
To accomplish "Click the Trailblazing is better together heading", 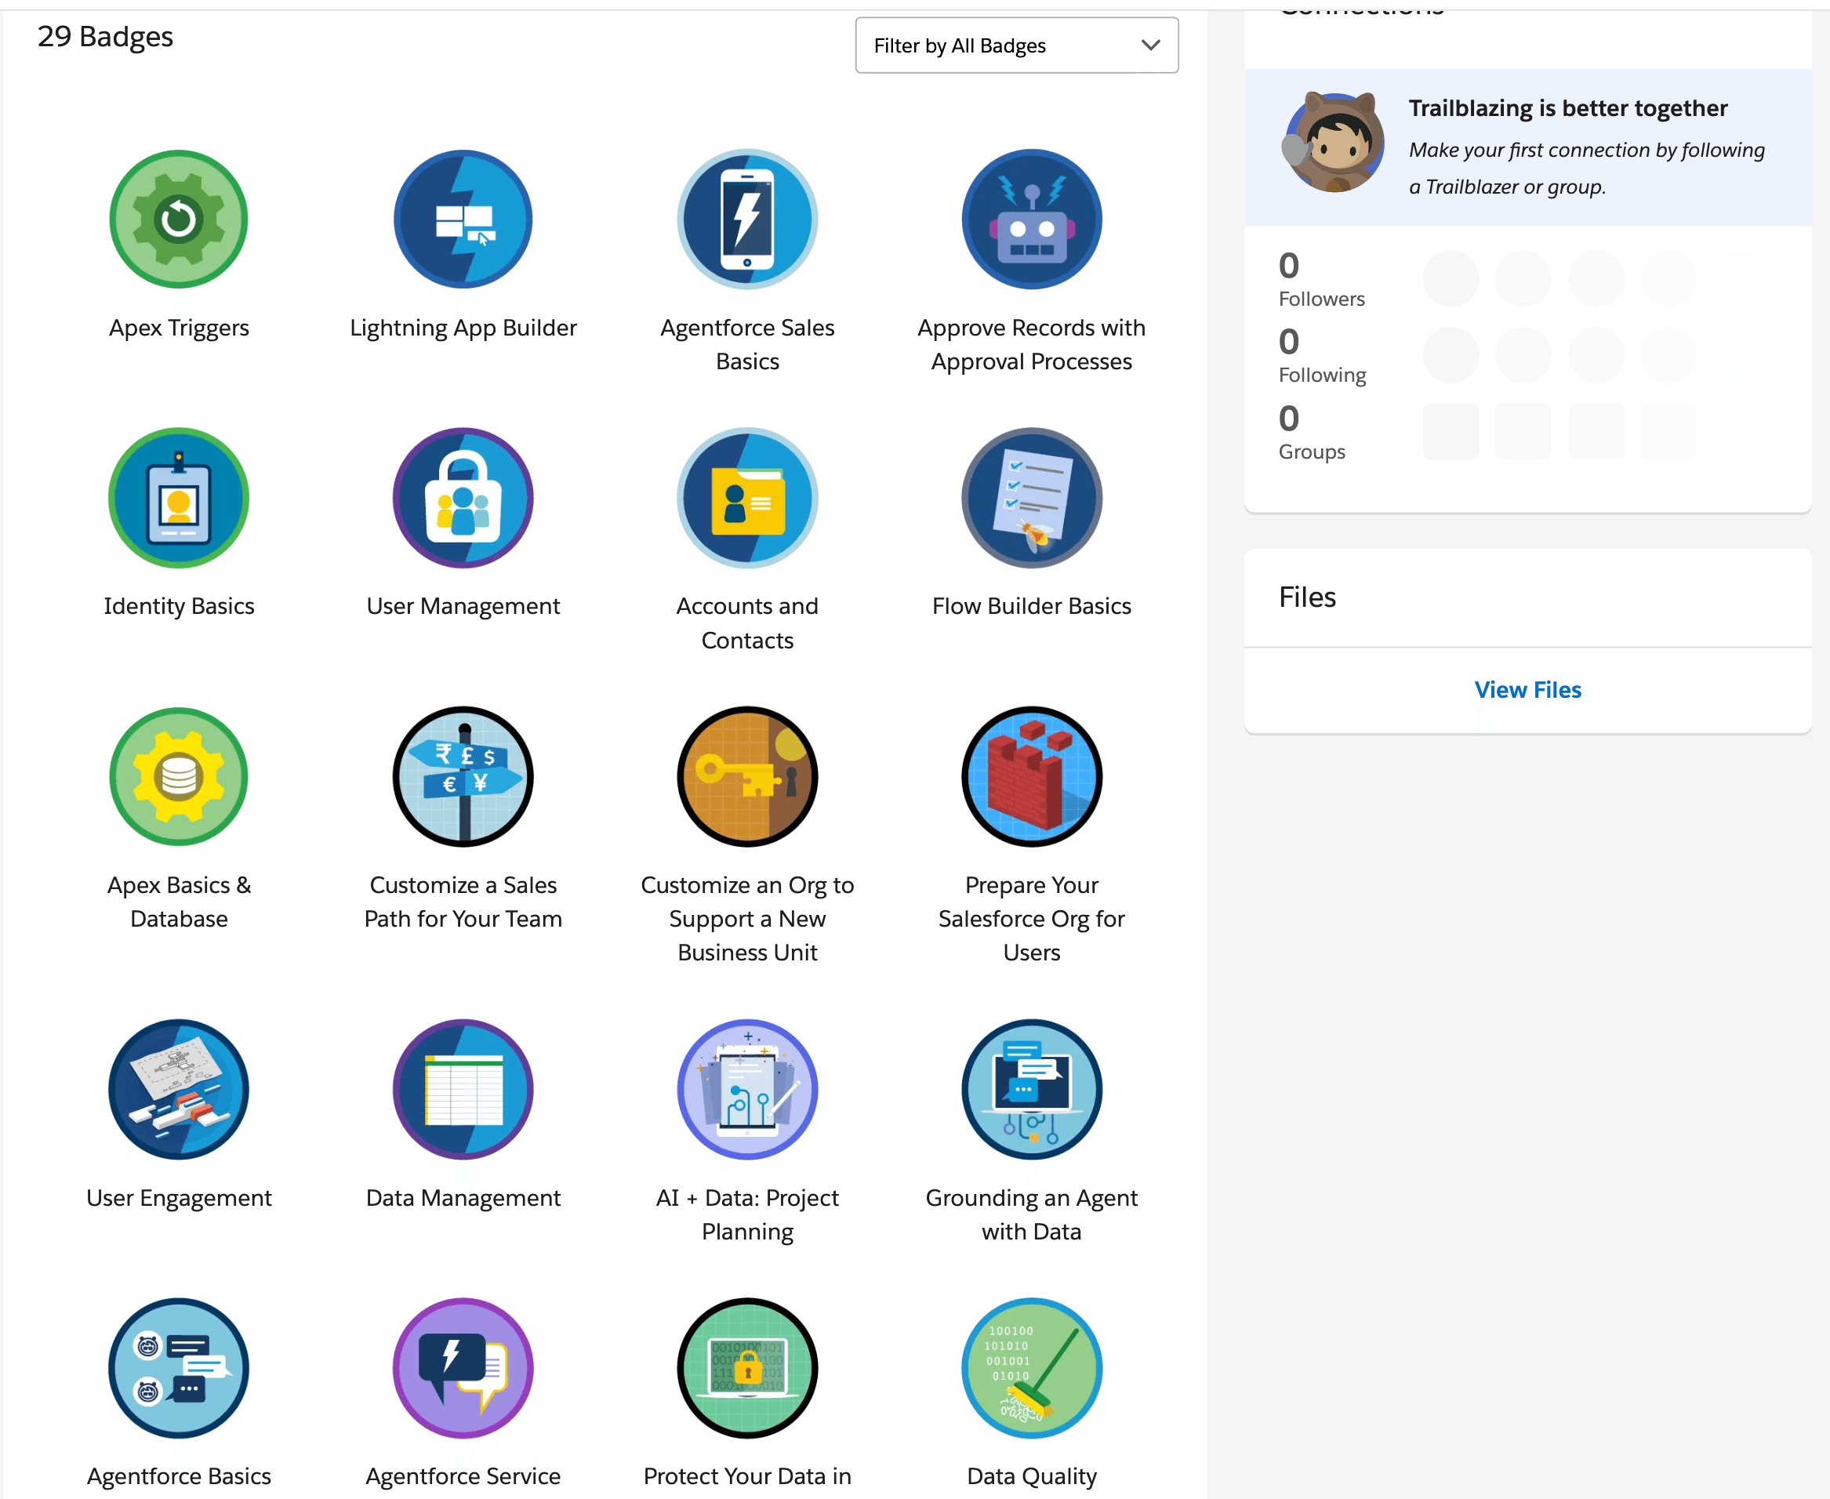I will point(1567,108).
